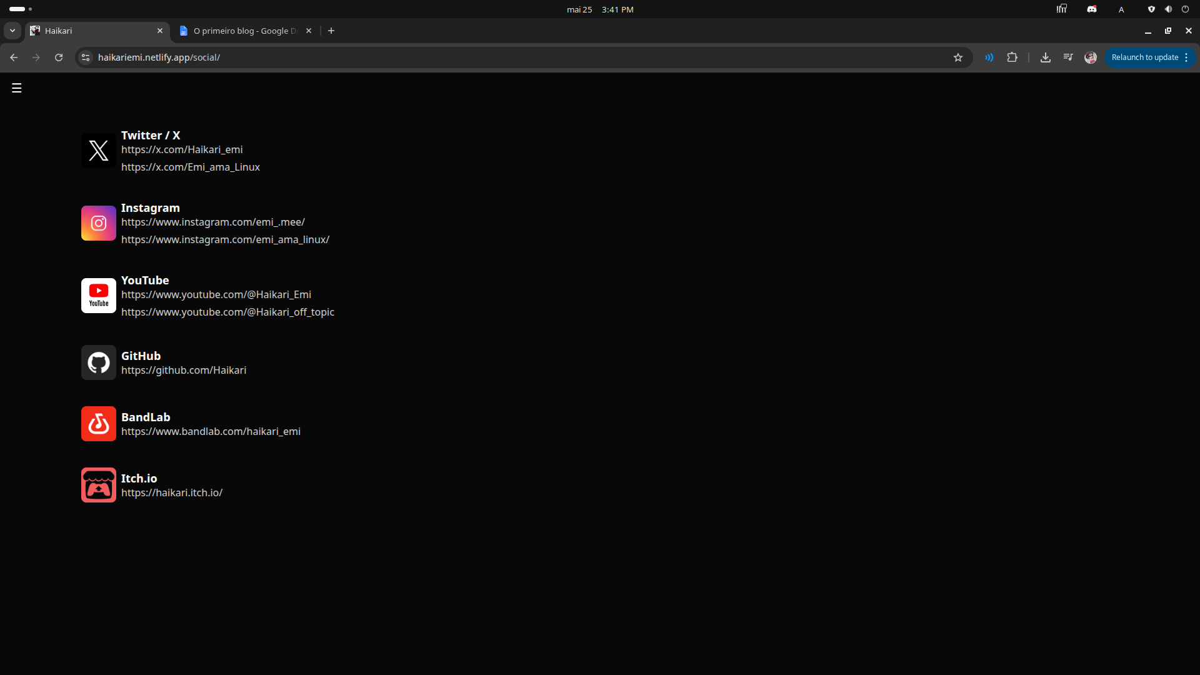Open the youtube.com/@Haikari_off_topic link
1200x675 pixels.
(227, 312)
